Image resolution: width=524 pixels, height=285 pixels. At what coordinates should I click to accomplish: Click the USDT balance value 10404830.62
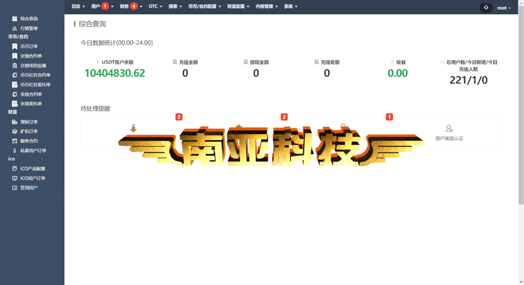click(115, 73)
